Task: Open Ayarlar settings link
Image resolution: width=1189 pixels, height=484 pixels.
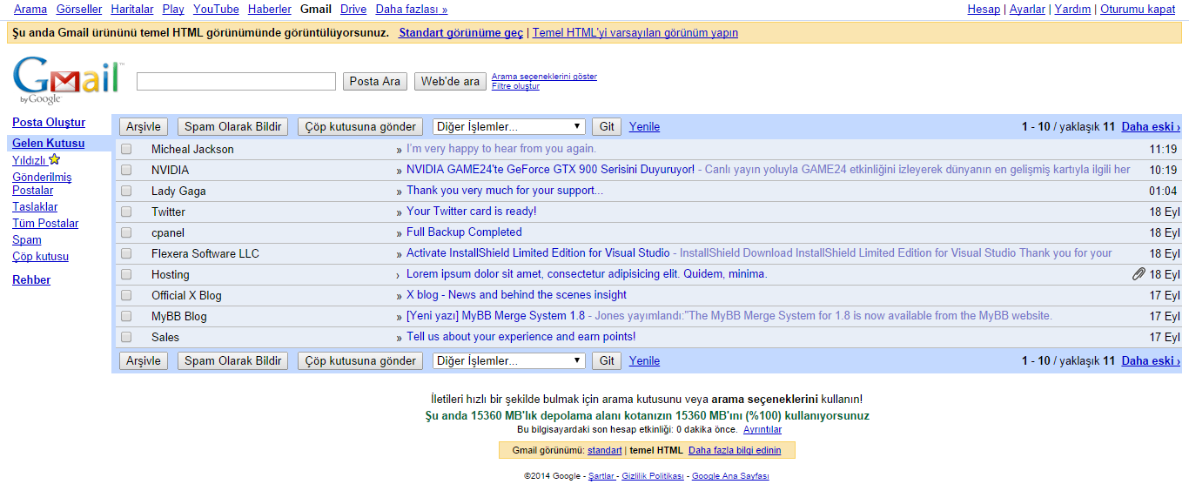Action: [1027, 9]
